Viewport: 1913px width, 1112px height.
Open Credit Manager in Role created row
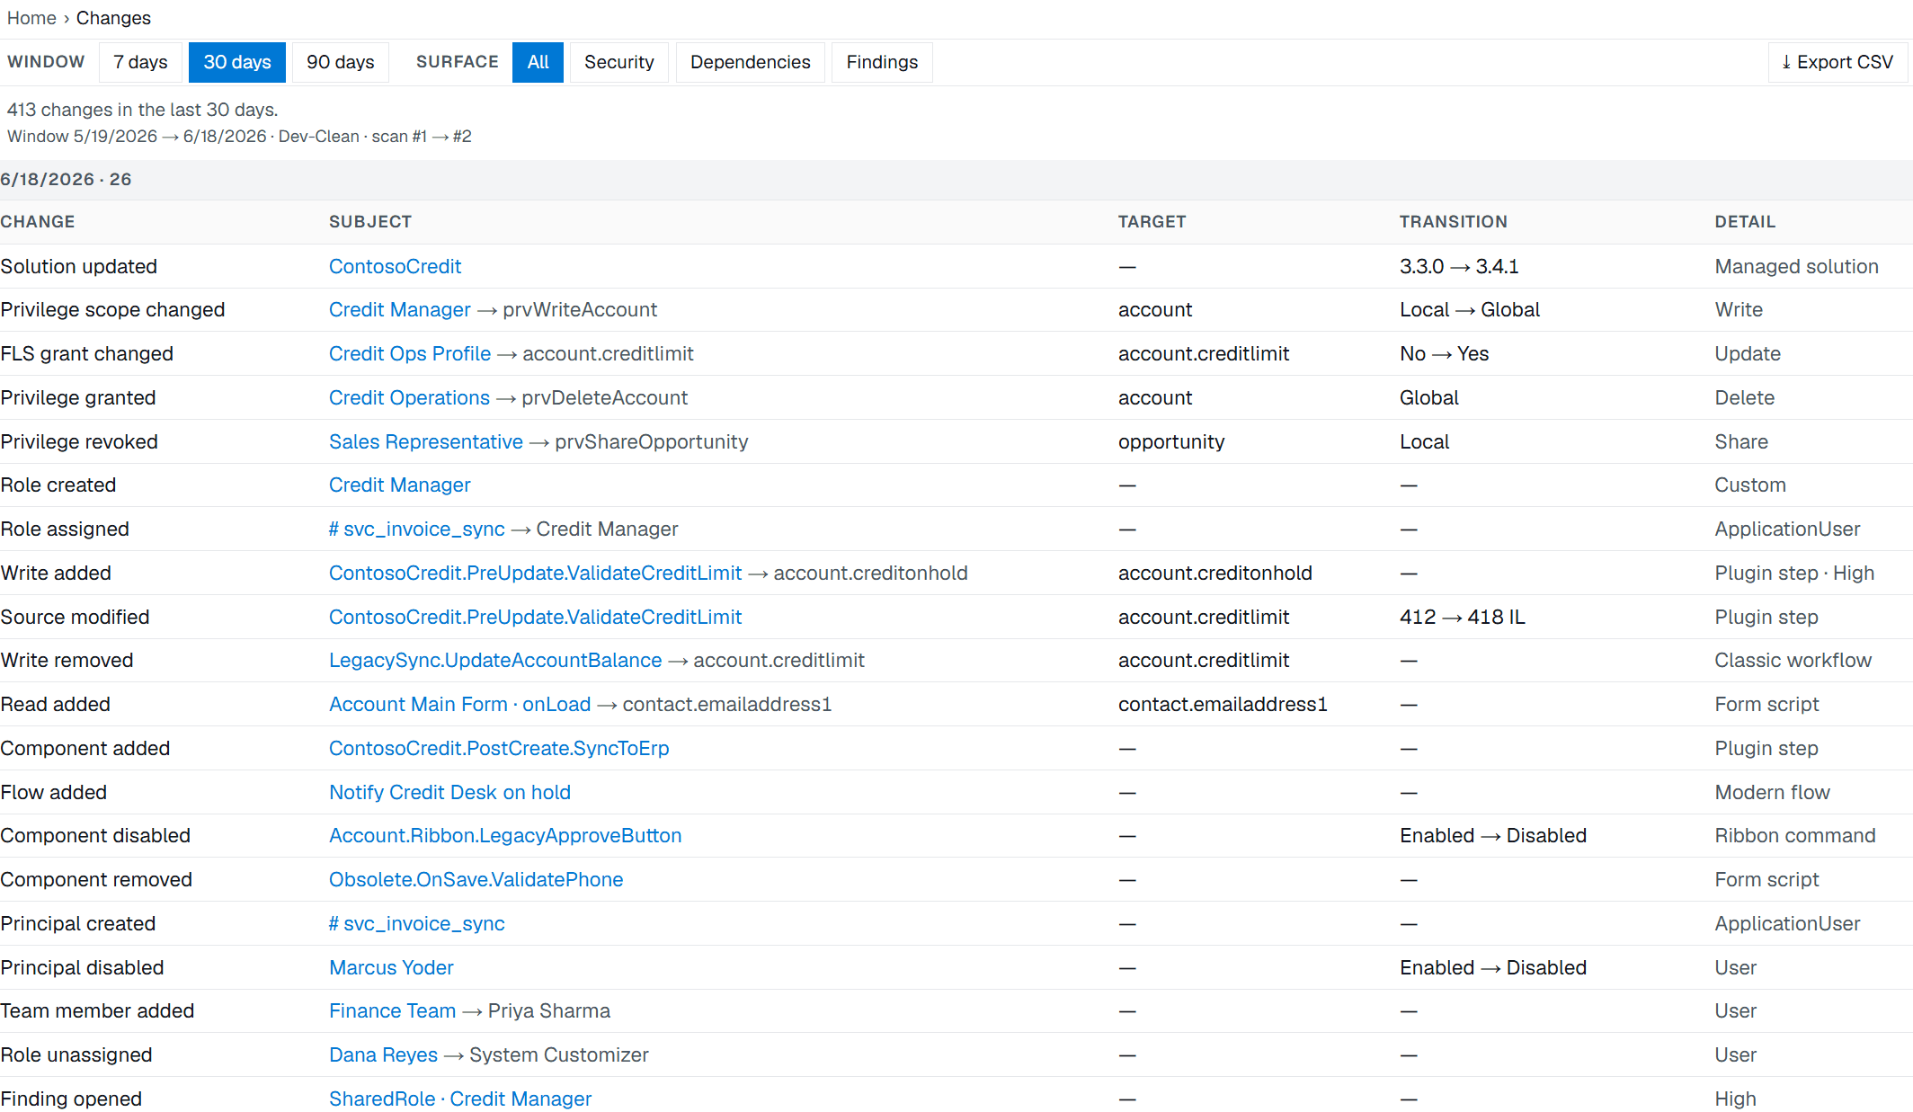399,485
